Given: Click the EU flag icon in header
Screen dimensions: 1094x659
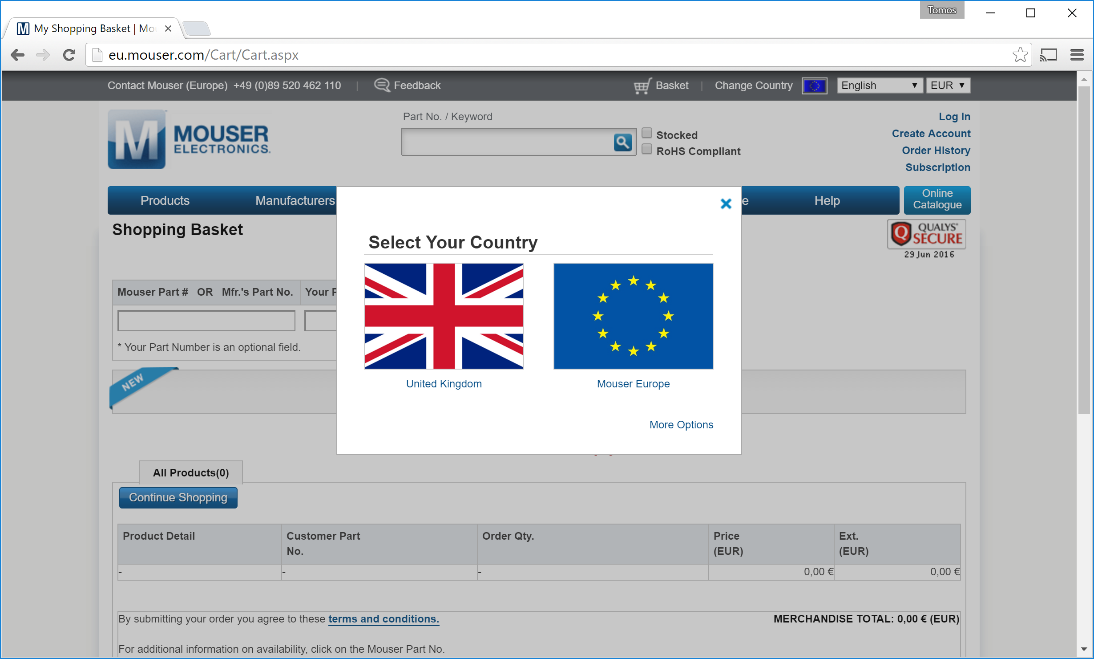Looking at the screenshot, I should (x=814, y=85).
